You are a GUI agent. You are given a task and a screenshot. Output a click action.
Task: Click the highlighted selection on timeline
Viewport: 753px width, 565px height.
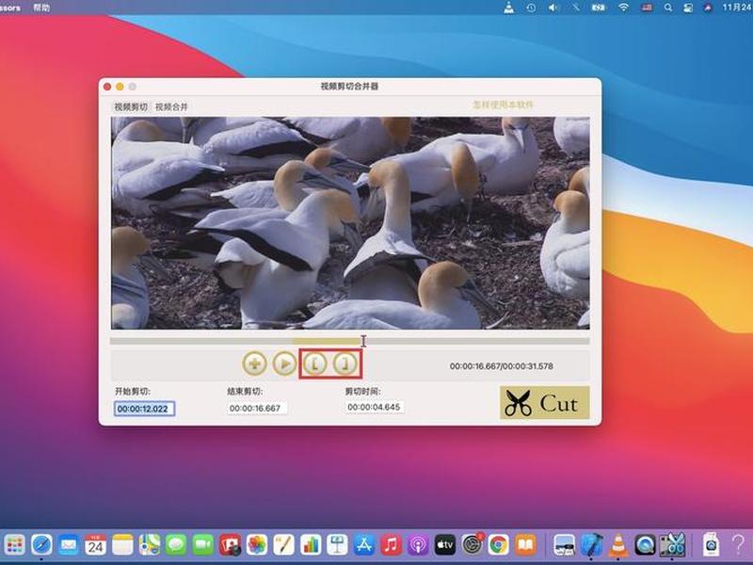point(327,341)
